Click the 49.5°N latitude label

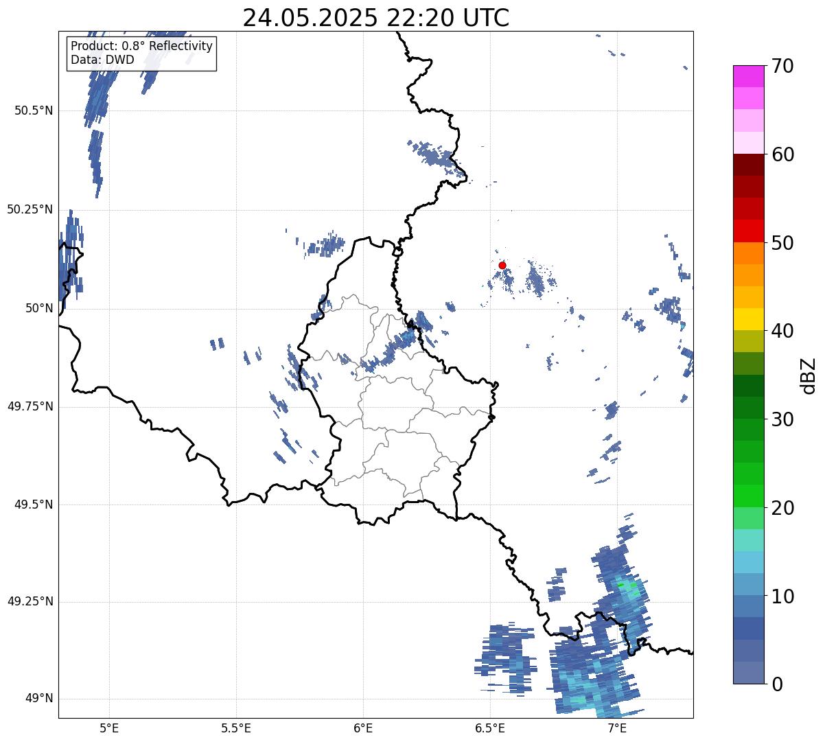34,505
